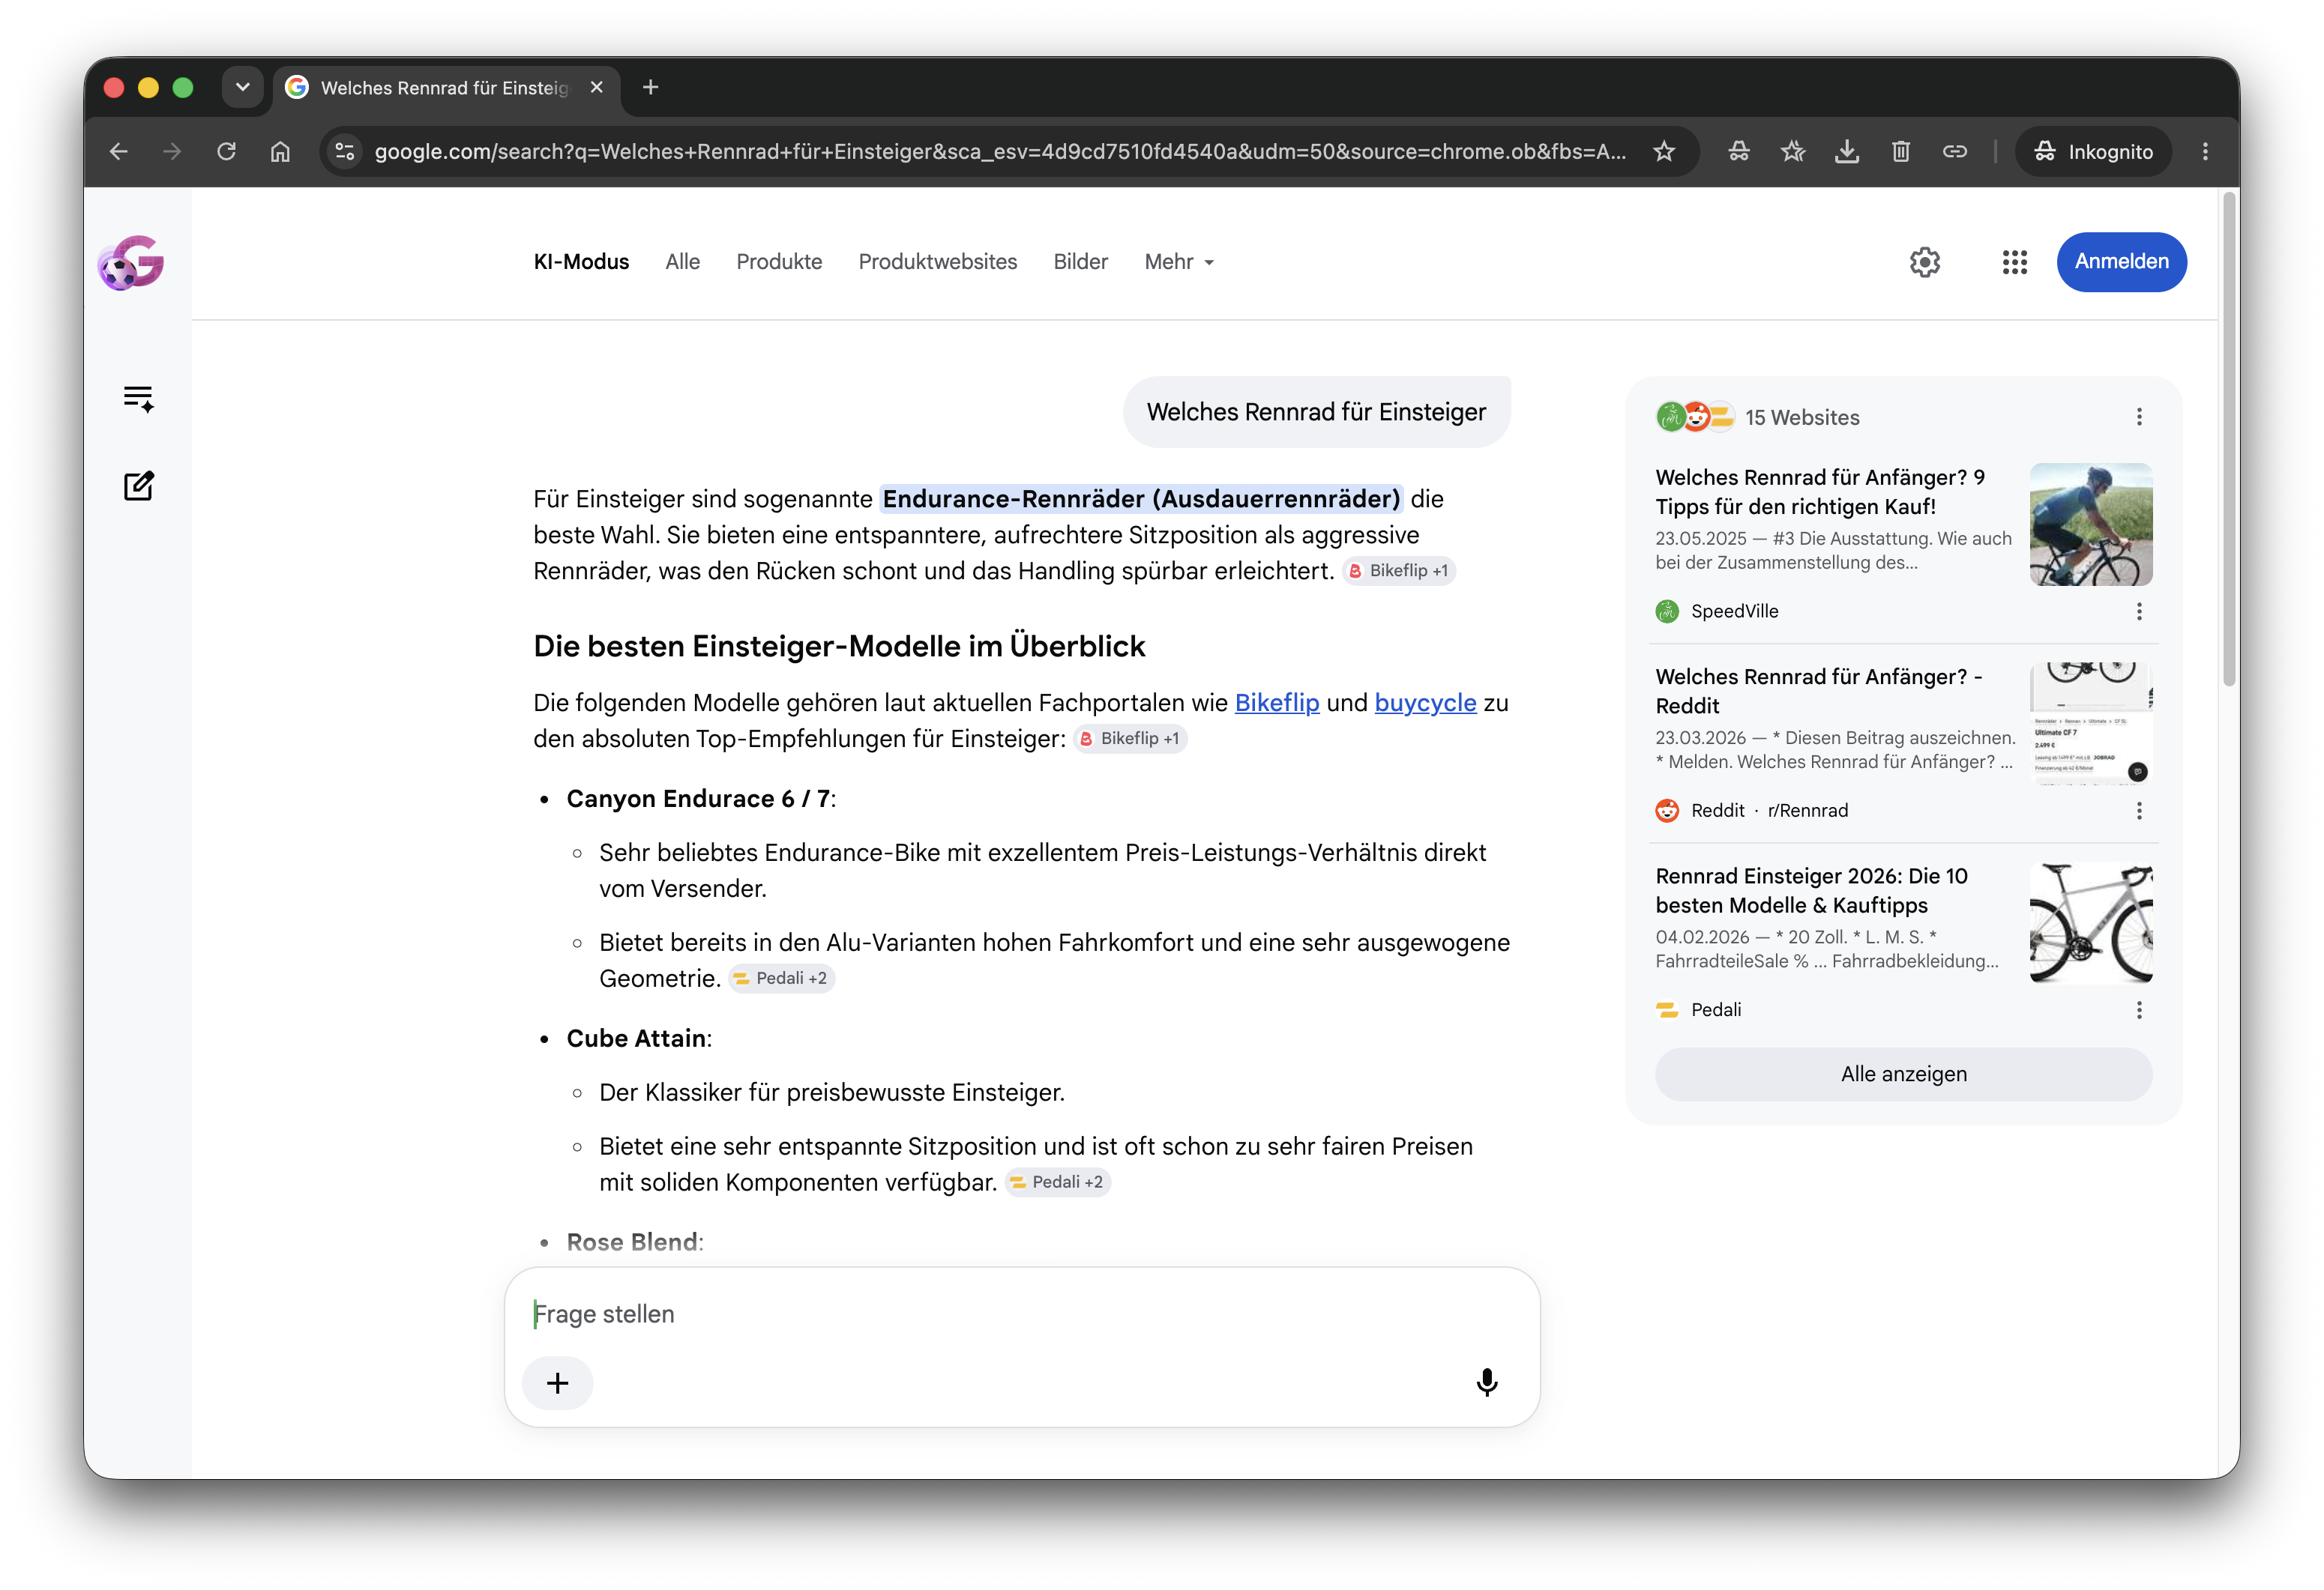Open the Bikeflip link in text

pyautogui.click(x=1277, y=703)
